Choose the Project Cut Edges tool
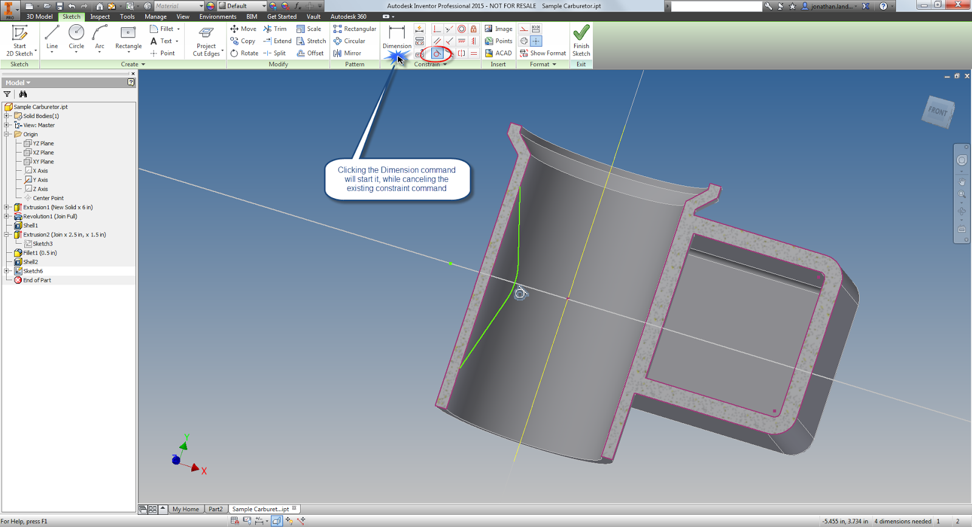The image size is (972, 527). click(x=207, y=41)
